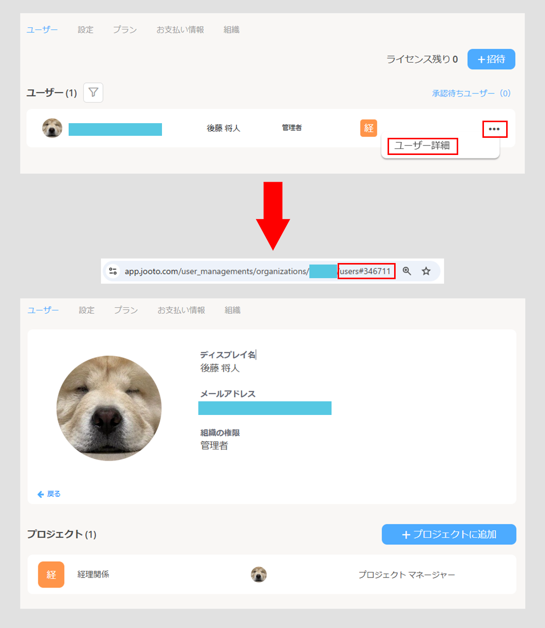The width and height of the screenshot is (545, 628).
Task: Open the プラン tab in the detail panel
Action: point(126,310)
